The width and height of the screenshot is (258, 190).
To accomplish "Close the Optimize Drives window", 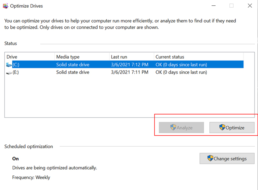I will point(250,6).
